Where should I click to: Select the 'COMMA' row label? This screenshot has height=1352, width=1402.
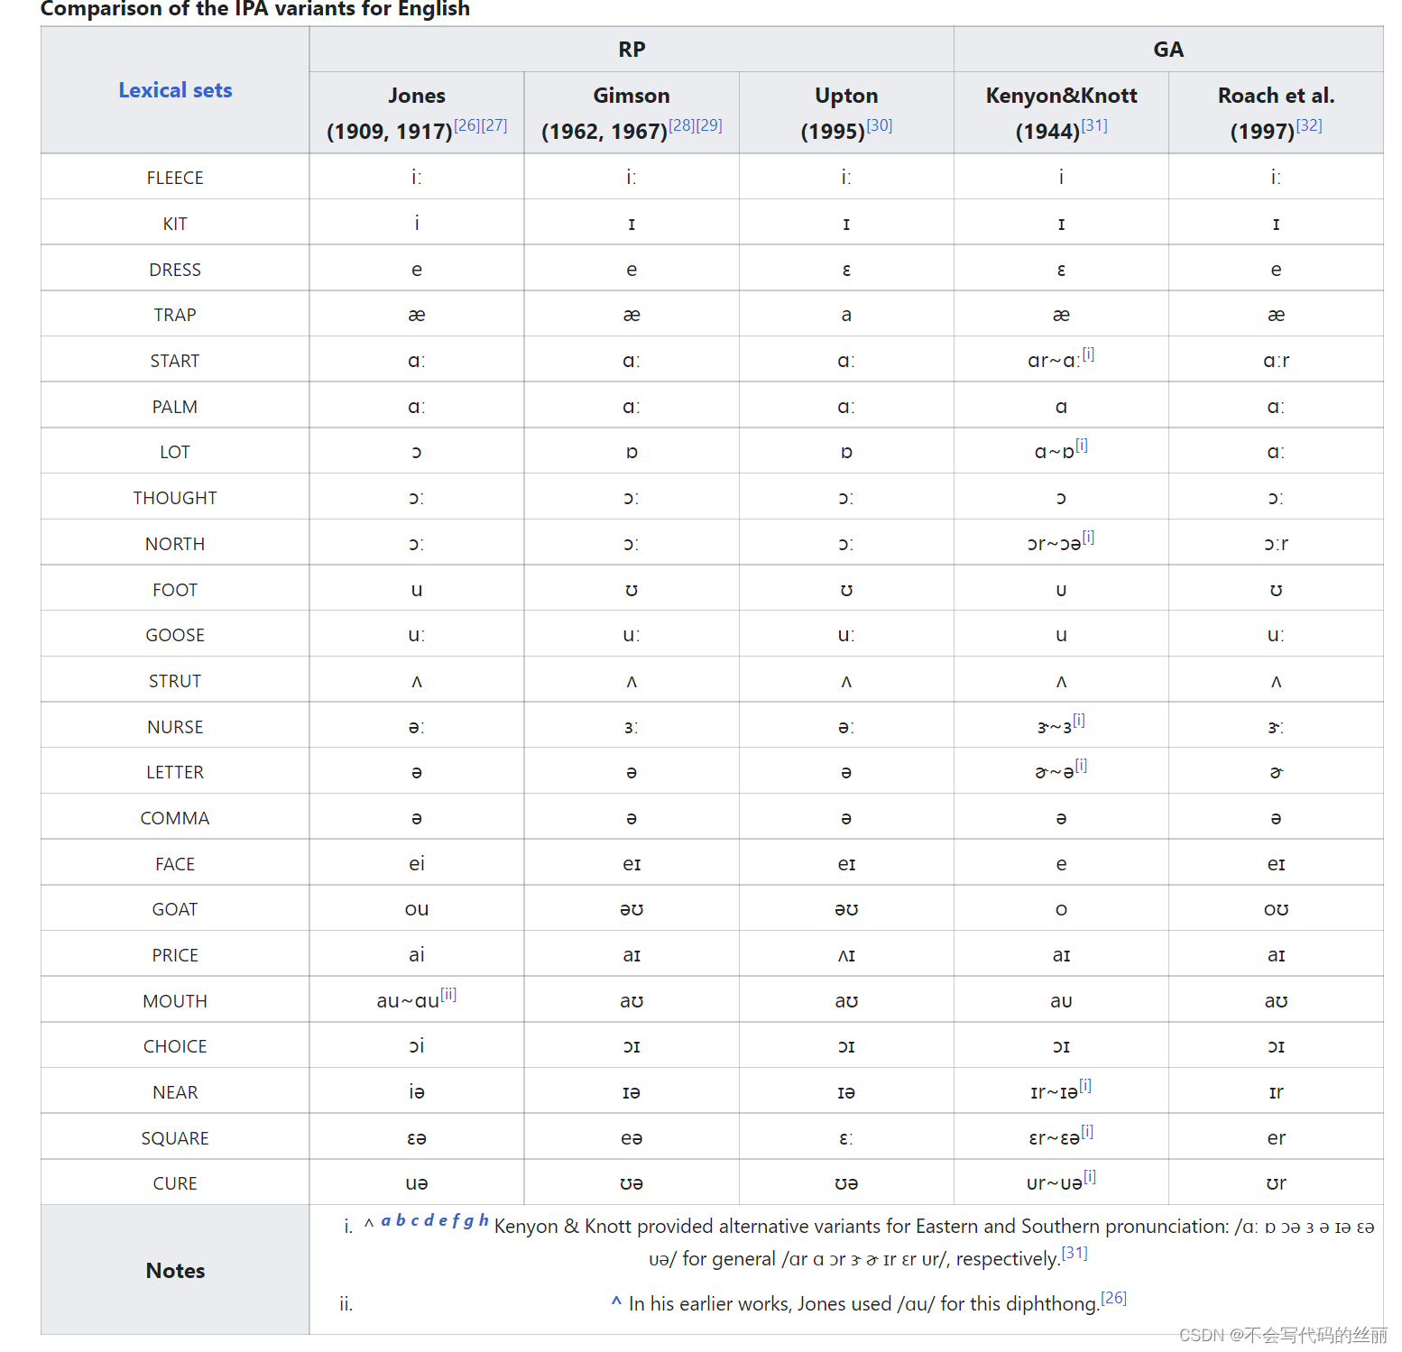click(175, 818)
